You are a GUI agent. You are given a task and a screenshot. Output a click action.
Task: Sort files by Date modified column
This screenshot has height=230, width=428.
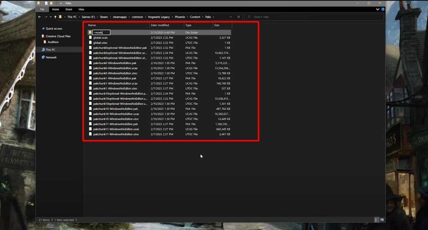pos(160,25)
